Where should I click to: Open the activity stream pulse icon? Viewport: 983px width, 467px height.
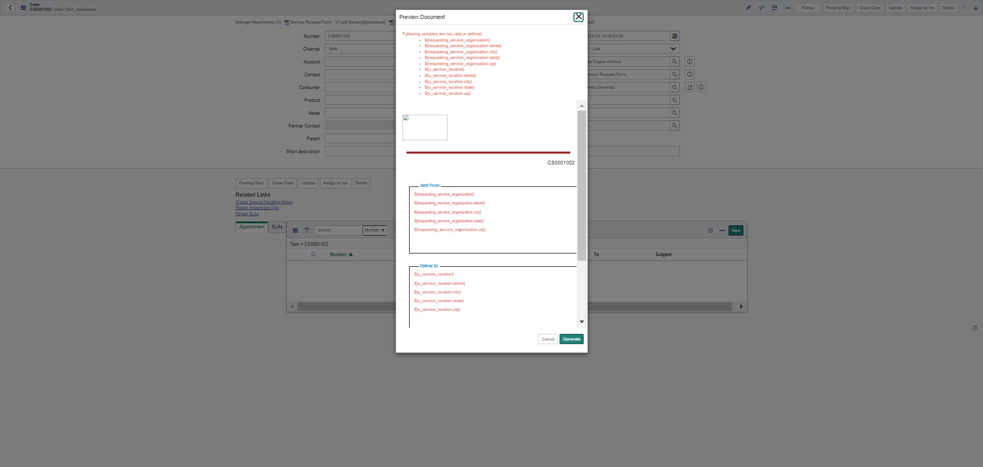(x=761, y=8)
